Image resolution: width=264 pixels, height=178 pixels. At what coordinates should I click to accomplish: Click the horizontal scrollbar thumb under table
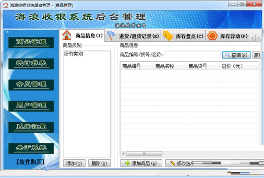(x=144, y=154)
